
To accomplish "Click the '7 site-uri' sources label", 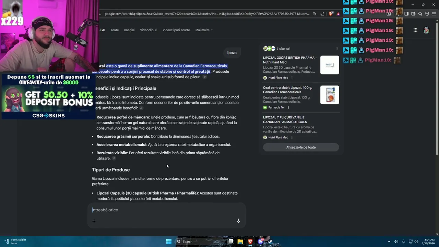I will click(283, 49).
